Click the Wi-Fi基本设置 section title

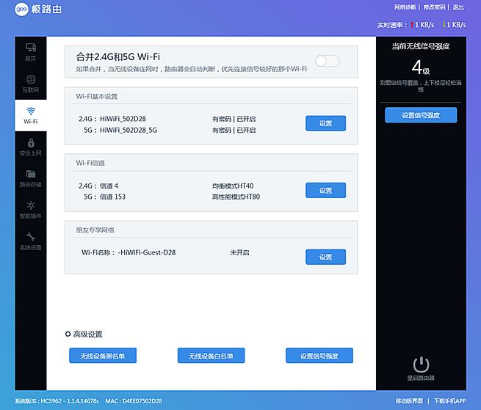click(x=97, y=97)
